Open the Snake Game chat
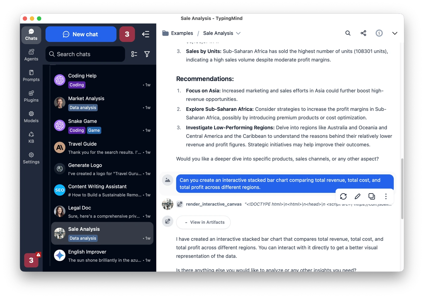This screenshot has height=298, width=424. (x=102, y=125)
